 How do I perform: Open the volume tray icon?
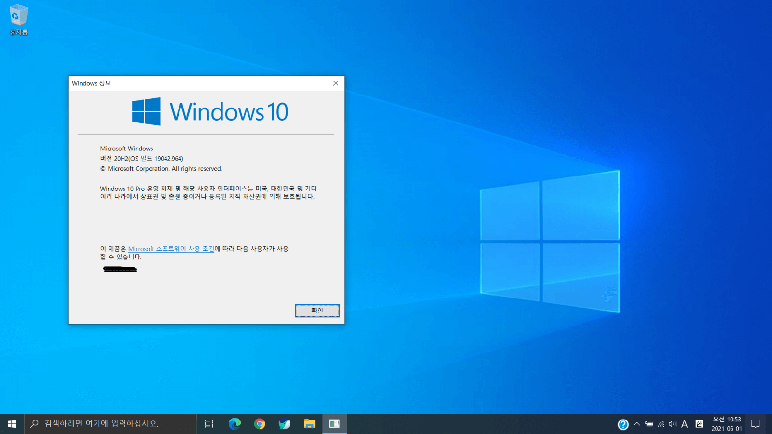[x=673, y=424]
